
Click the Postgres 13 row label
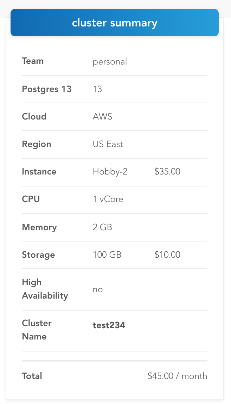click(46, 89)
